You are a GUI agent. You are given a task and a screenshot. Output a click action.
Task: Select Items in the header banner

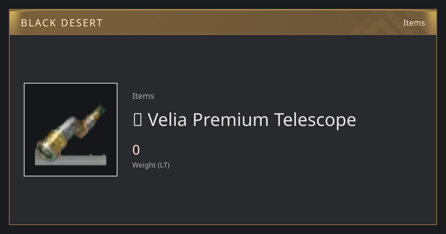414,23
